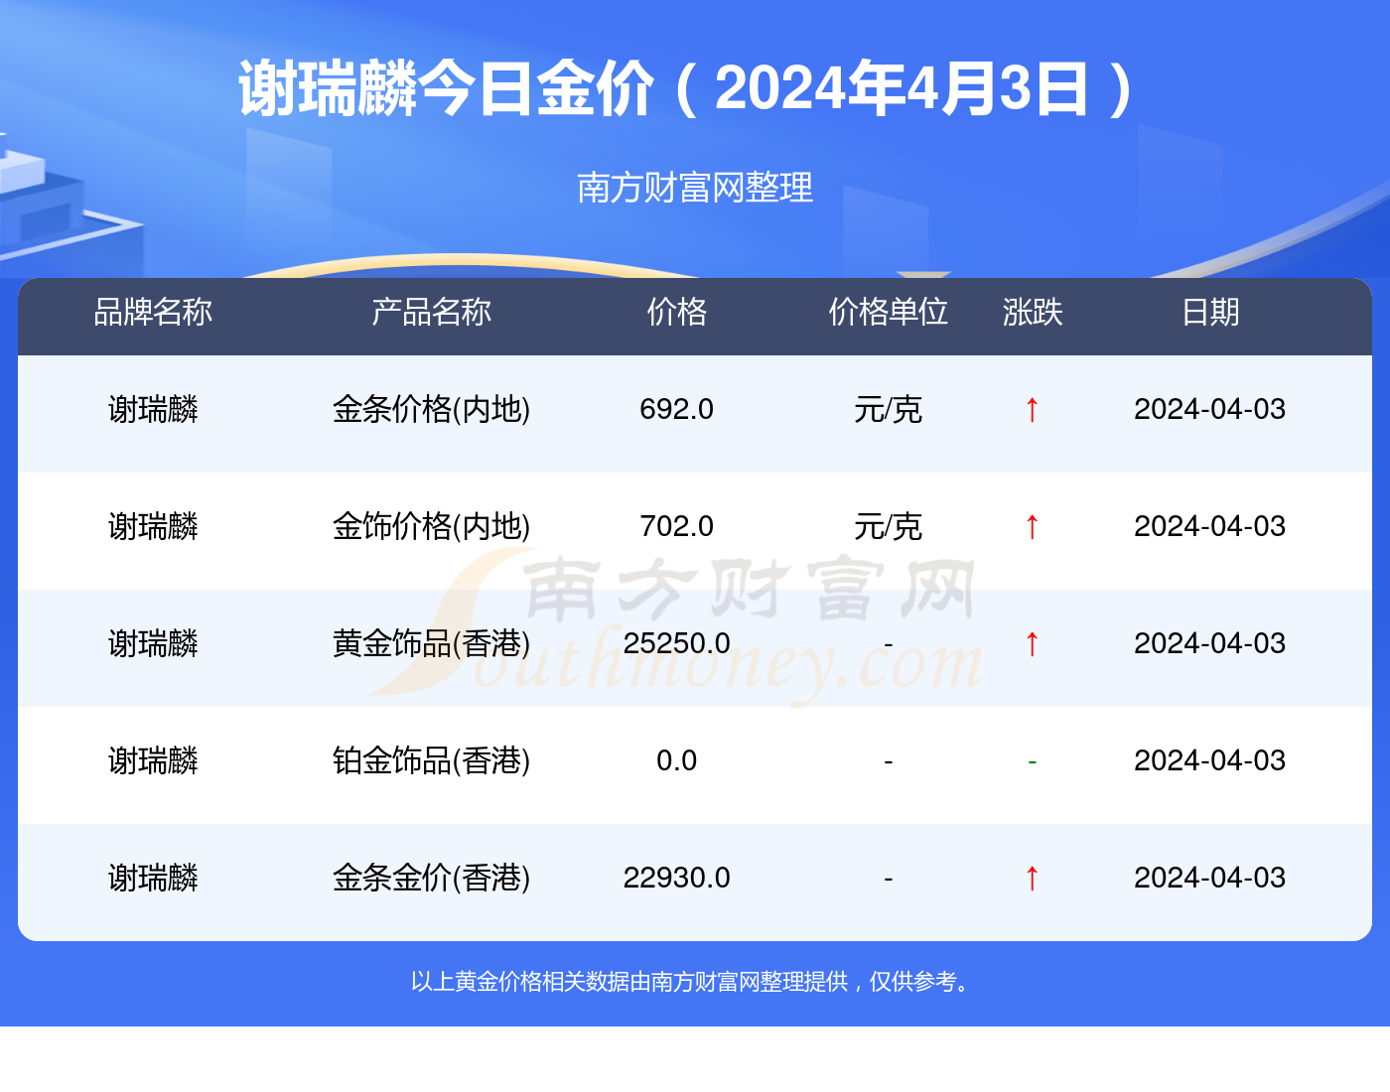Click 元/克 unit in 金饰价格(内地) row
The image size is (1390, 1092).
(889, 526)
